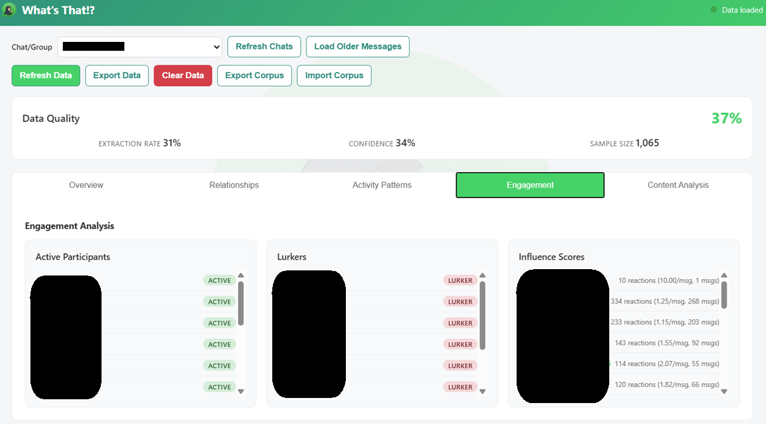The height and width of the screenshot is (424, 766).
Task: Click the Refresh Chats button
Action: (264, 46)
